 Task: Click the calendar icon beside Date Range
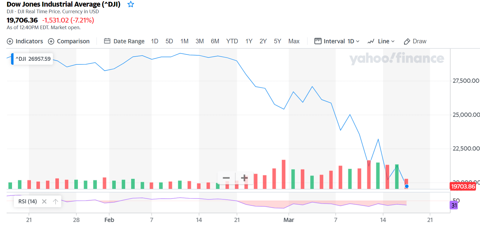[107, 41]
